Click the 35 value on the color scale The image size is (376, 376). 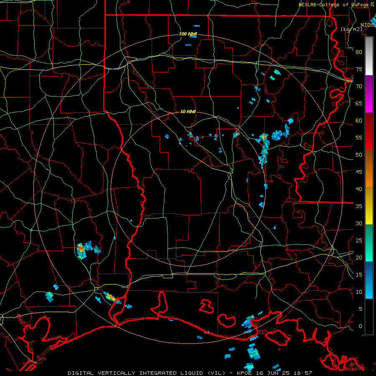pos(359,206)
